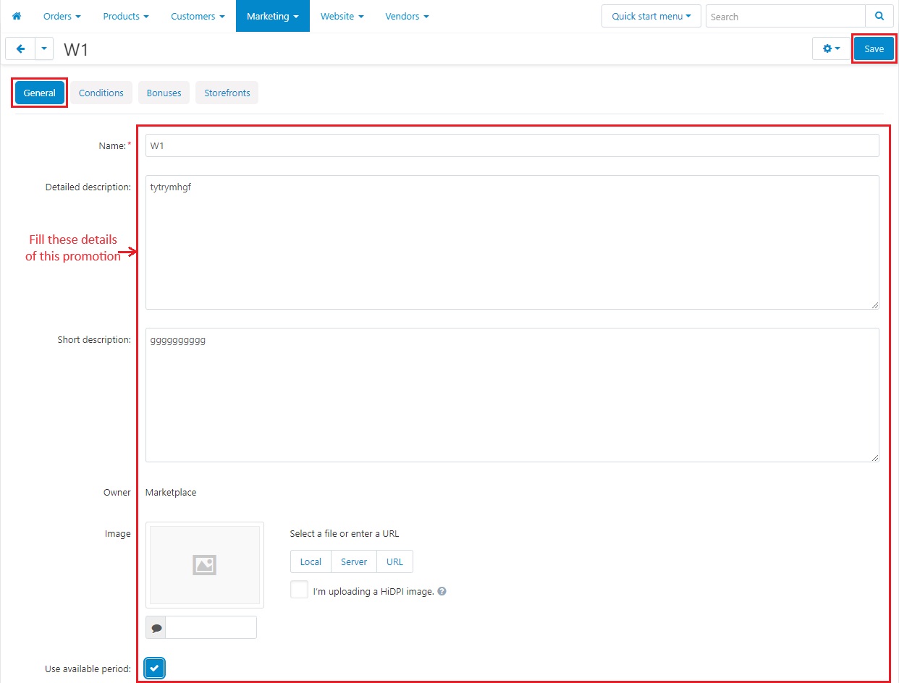The width and height of the screenshot is (899, 683).
Task: Click the image placeholder thumbnail
Action: (x=205, y=565)
